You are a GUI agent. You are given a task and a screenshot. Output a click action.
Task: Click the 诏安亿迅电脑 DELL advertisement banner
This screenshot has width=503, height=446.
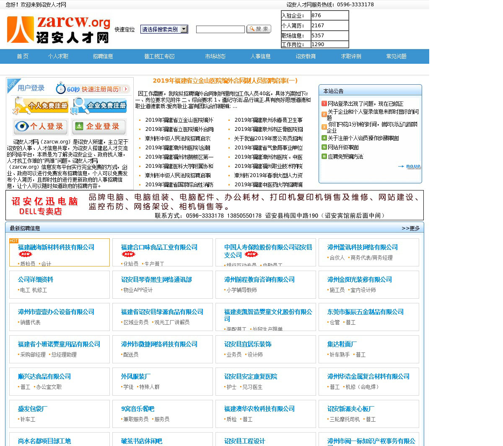coord(215,205)
